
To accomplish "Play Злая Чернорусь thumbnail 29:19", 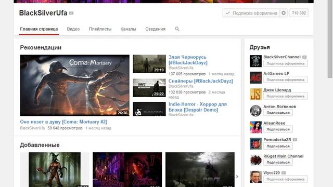I will [149, 64].
